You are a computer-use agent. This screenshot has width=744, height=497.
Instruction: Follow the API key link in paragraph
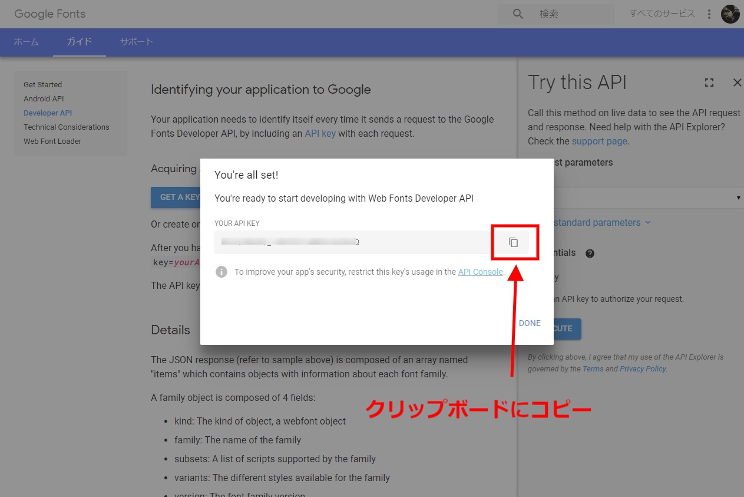coord(320,133)
